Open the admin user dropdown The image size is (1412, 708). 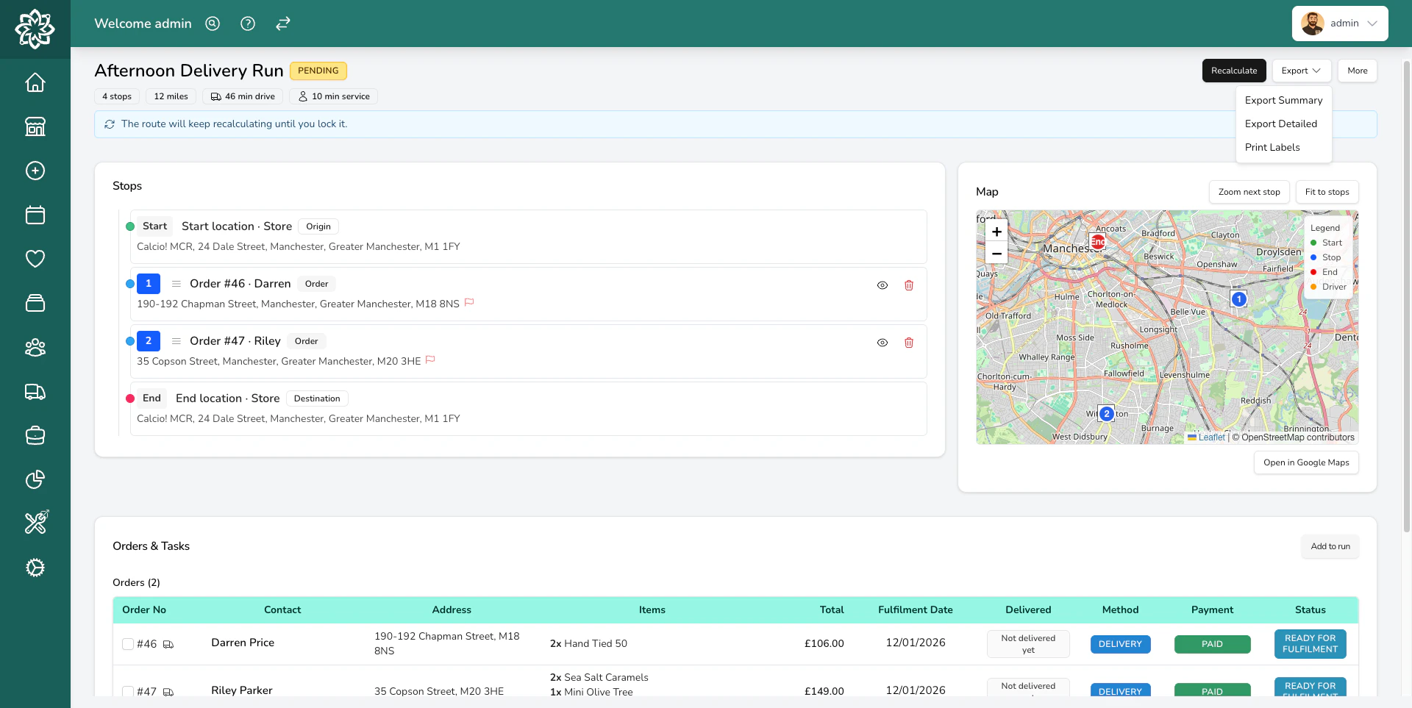pos(1340,24)
